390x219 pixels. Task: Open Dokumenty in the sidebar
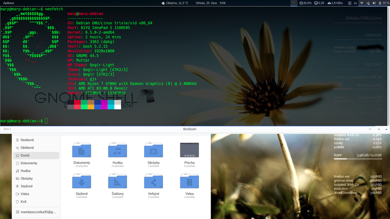click(x=36, y=163)
